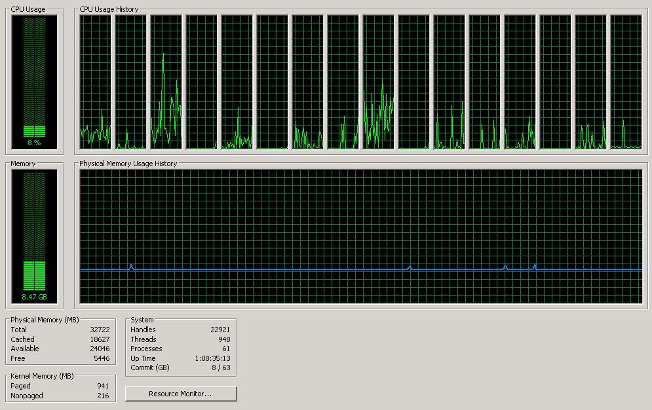Select the second CPU core history graph
The height and width of the screenshot is (410, 652).
[x=131, y=82]
